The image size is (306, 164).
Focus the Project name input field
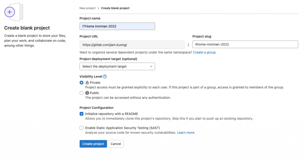tap(117, 26)
